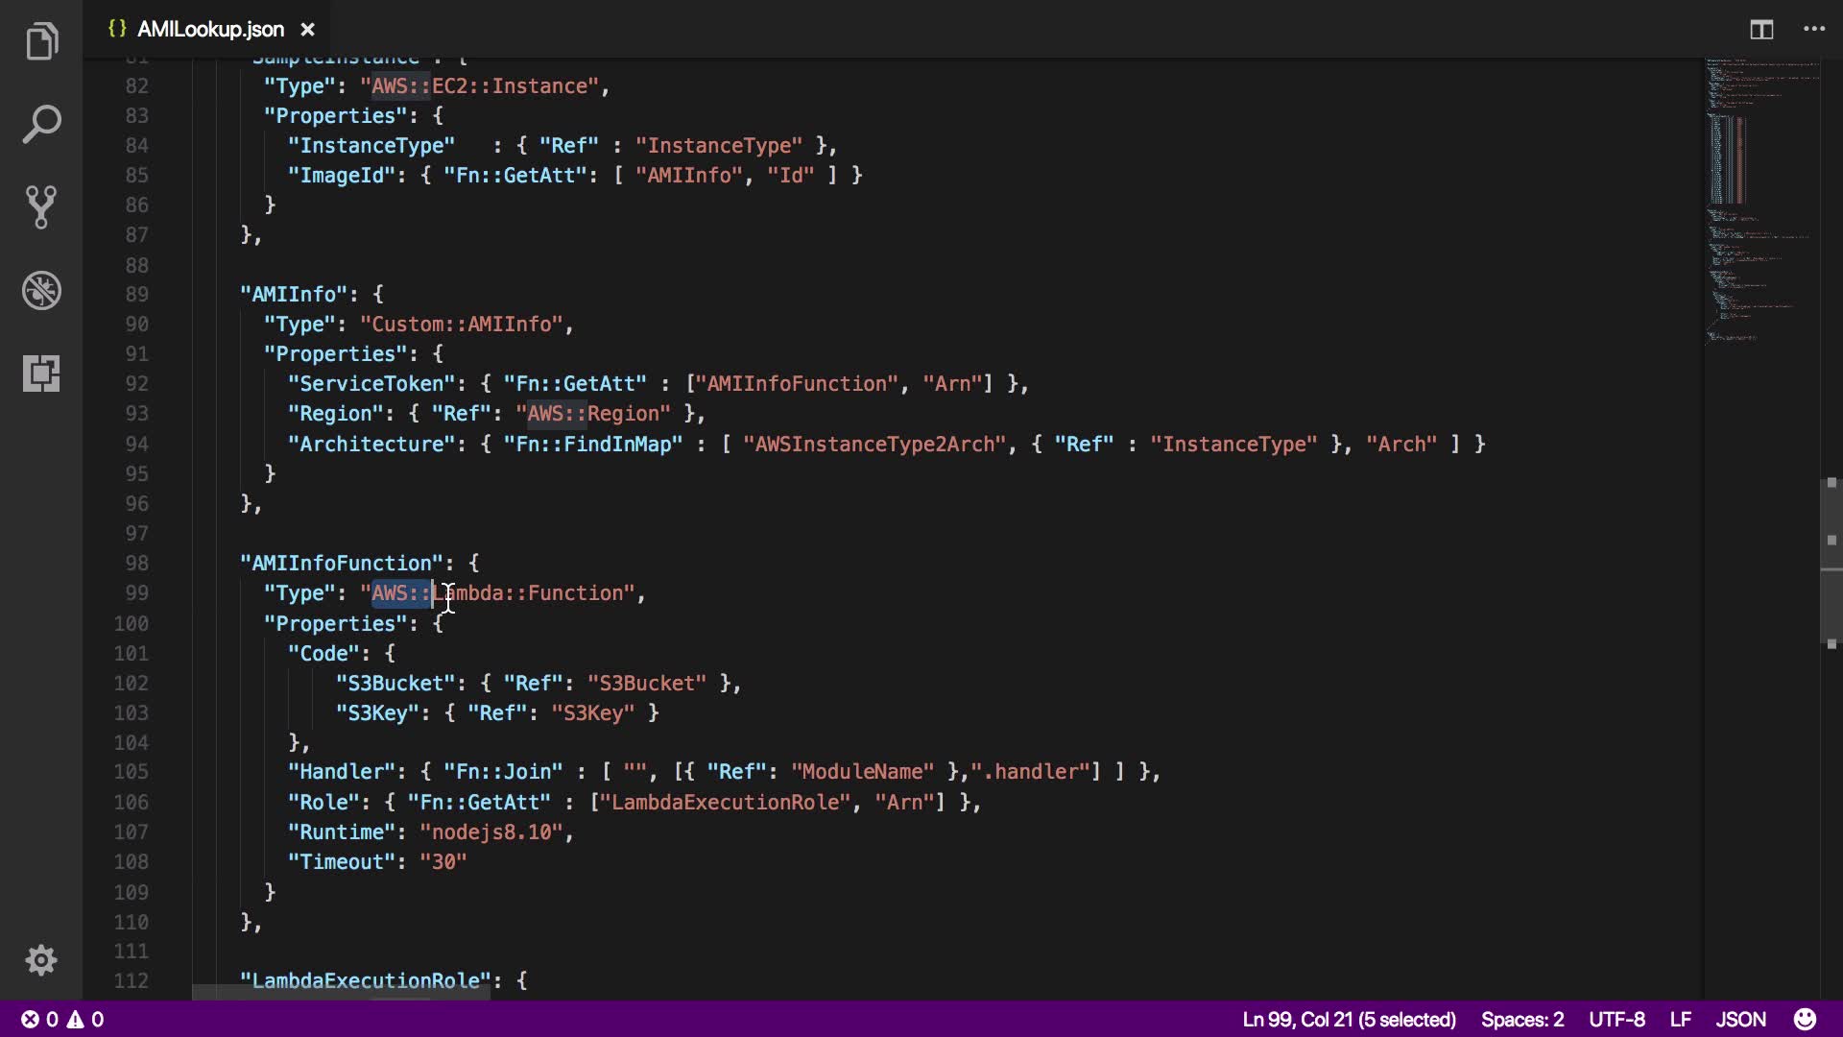Change file encoding from UTF-8
This screenshot has width=1843, height=1037.
pyautogui.click(x=1616, y=1019)
